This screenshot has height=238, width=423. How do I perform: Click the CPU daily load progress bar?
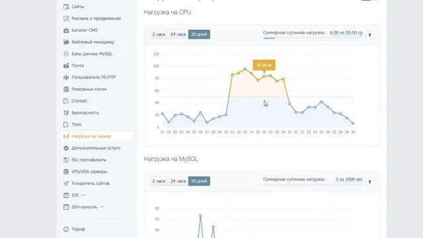(313, 38)
